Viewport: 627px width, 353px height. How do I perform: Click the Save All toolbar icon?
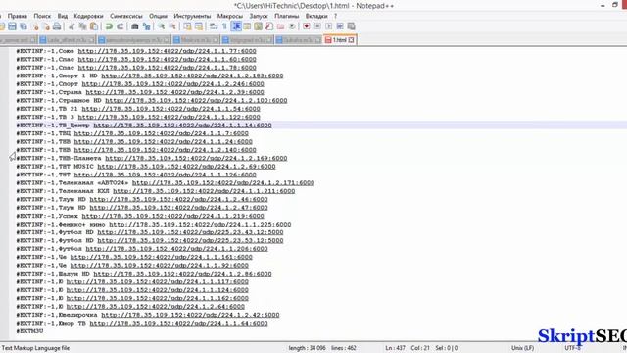[x=24, y=26]
